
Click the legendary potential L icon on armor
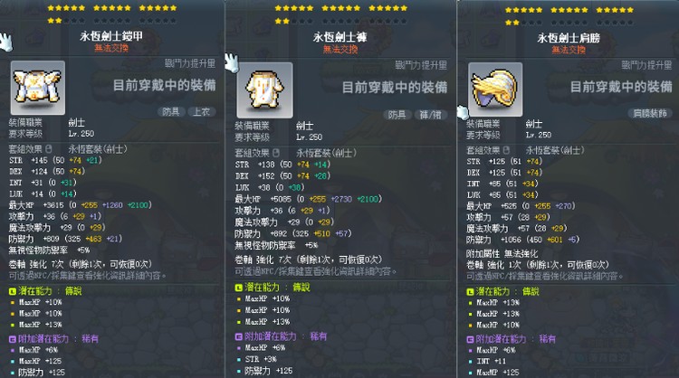point(12,291)
